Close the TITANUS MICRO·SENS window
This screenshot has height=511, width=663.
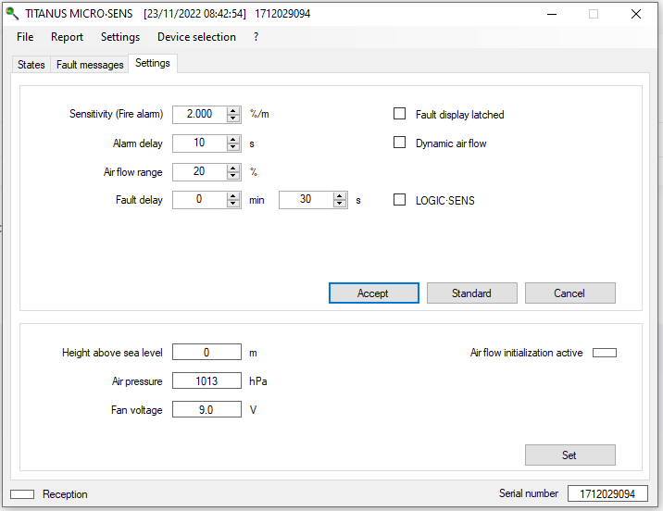636,14
